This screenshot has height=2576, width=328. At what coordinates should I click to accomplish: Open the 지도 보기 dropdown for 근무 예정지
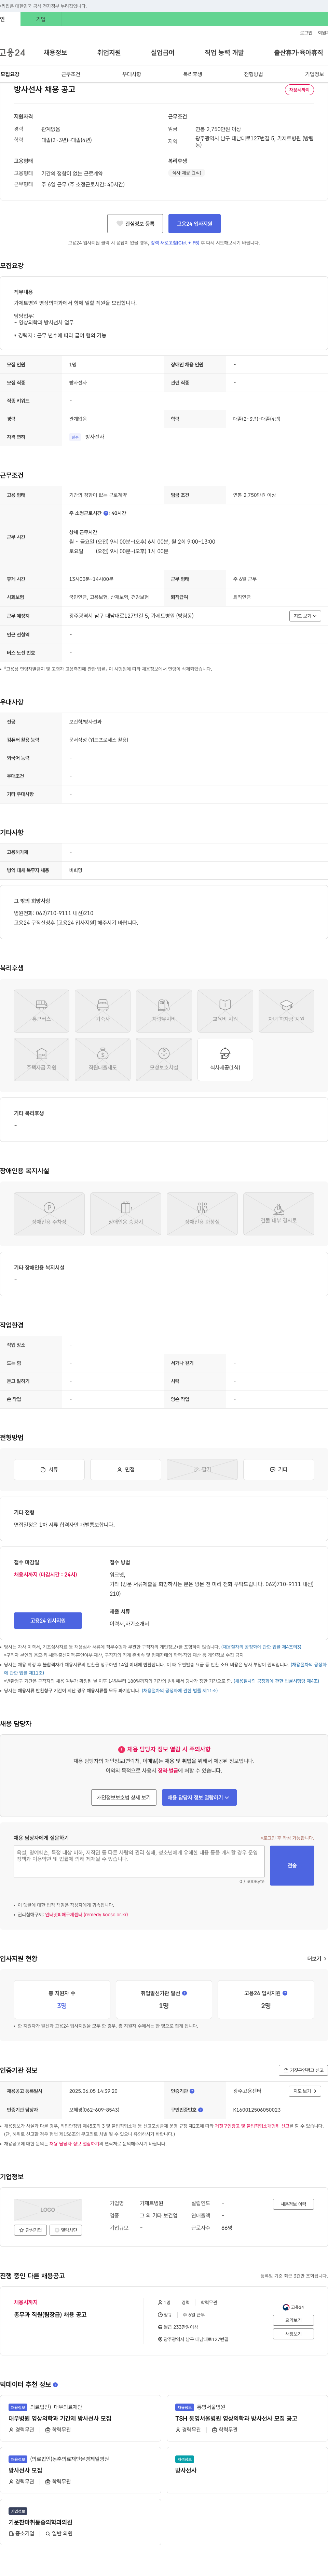pos(305,616)
